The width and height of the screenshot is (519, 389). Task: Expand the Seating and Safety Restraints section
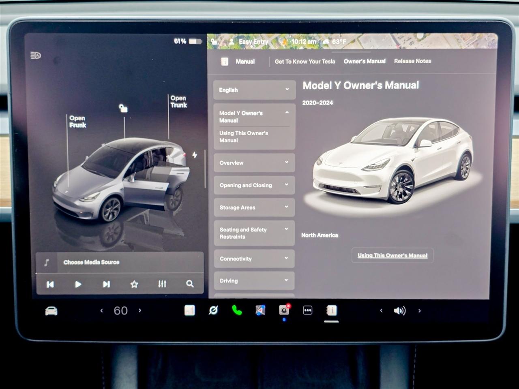(254, 233)
